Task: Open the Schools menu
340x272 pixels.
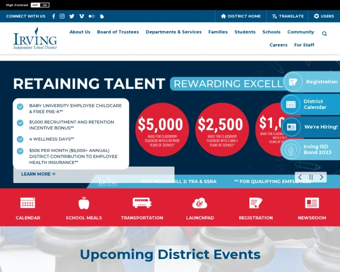Action: [x=271, y=32]
